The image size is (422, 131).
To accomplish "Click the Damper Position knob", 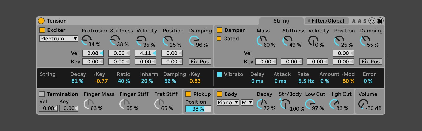I will pyautogui.click(x=339, y=41).
